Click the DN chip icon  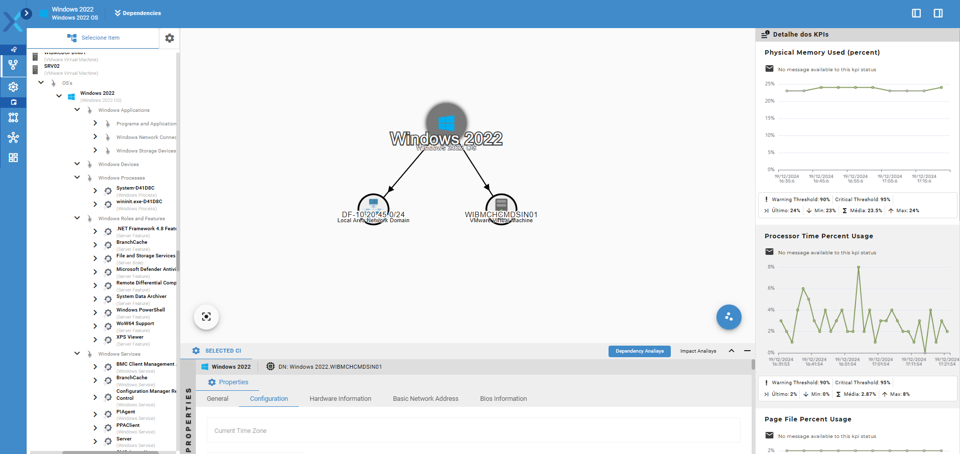coord(270,367)
